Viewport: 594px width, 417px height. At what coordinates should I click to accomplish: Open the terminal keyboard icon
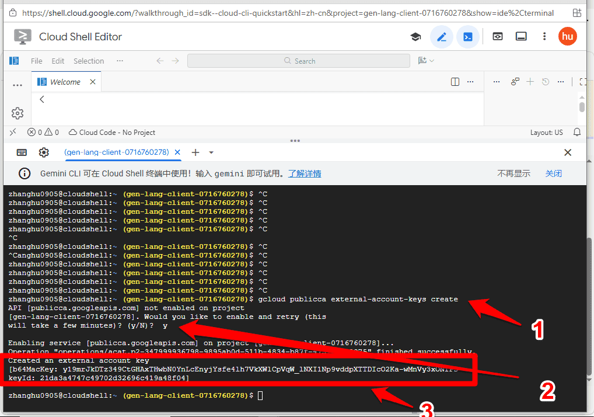pos(22,152)
